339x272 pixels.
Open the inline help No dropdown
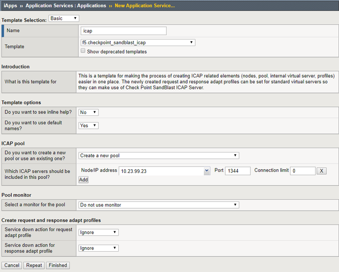tap(89, 112)
